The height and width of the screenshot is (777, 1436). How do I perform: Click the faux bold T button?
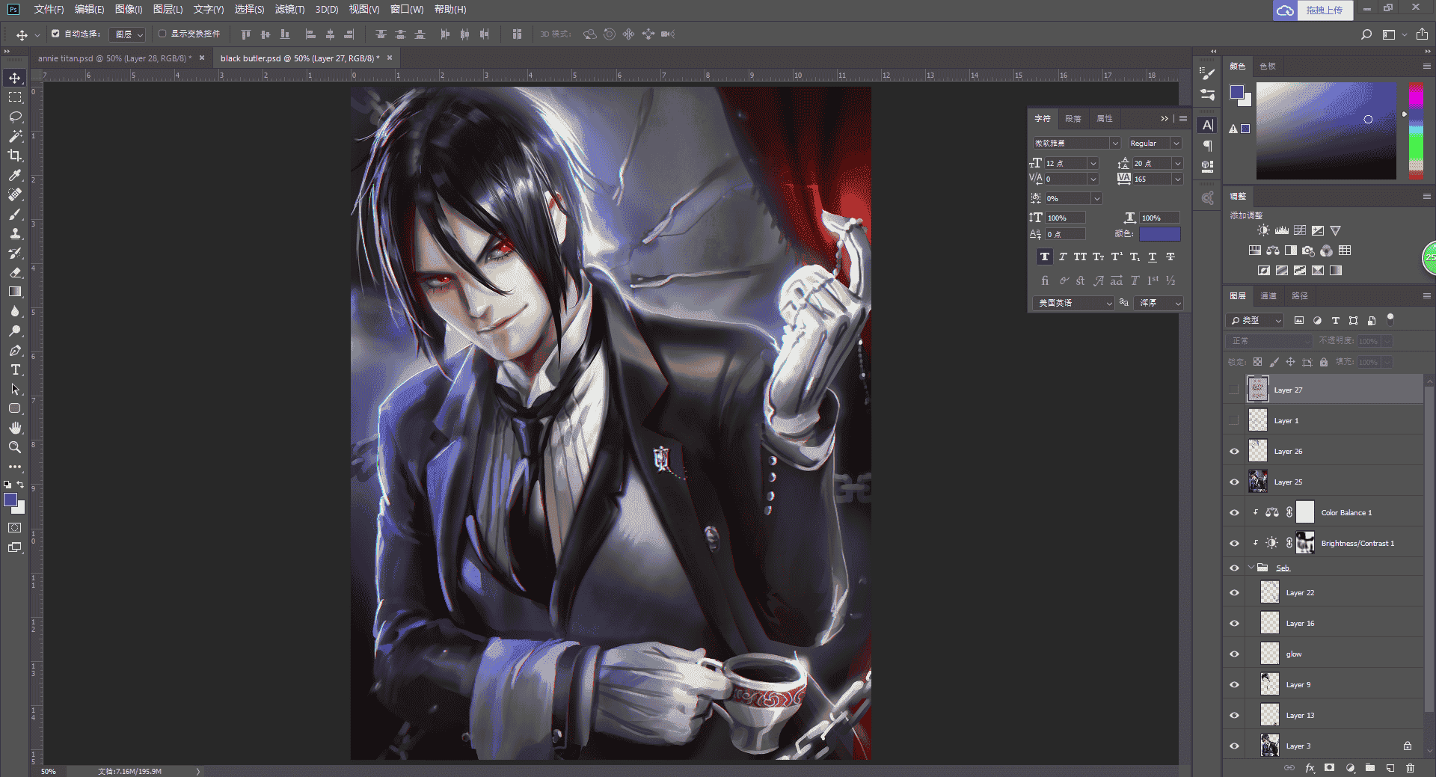1045,257
